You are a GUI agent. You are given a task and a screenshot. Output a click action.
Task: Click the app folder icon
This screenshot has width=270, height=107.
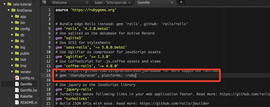pyautogui.click(x=17, y=16)
